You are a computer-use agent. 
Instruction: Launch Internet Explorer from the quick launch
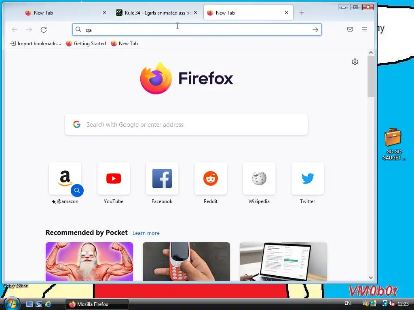pyautogui.click(x=48, y=304)
